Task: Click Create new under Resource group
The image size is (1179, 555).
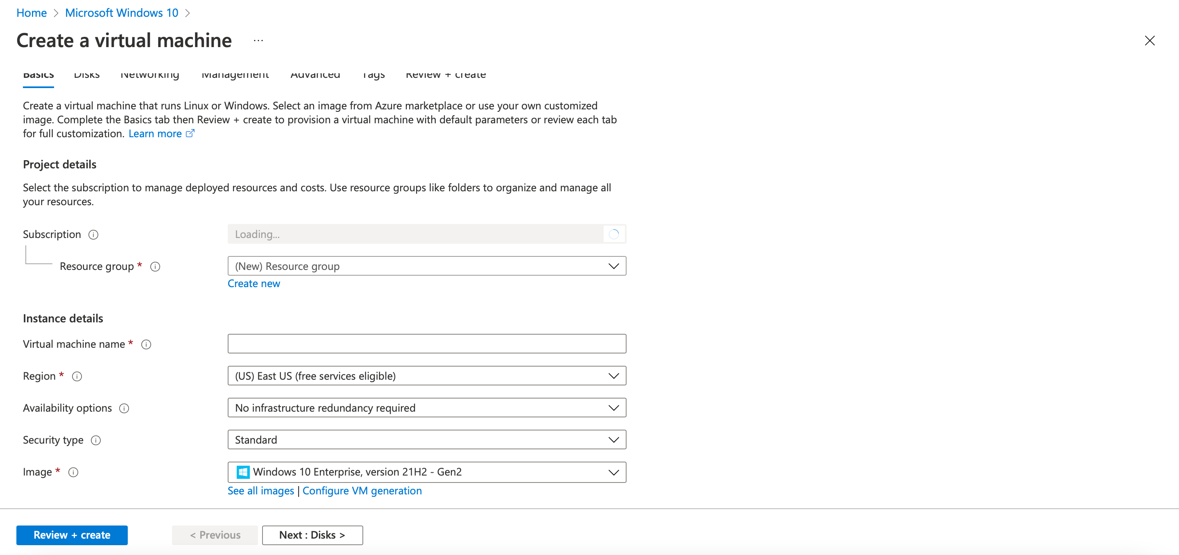Action: coord(253,283)
